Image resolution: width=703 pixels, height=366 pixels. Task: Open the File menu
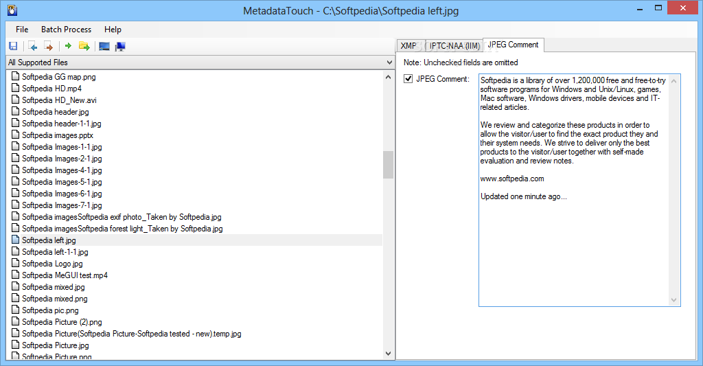pos(22,29)
